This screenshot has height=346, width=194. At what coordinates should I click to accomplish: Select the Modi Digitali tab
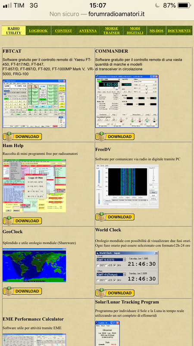tap(135, 31)
